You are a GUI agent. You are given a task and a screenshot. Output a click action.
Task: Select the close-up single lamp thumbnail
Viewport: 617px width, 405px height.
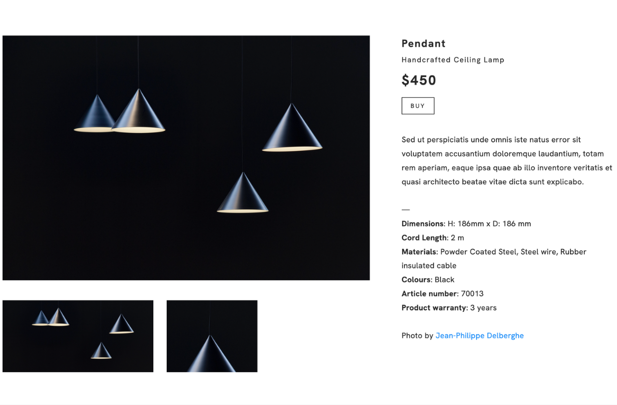pyautogui.click(x=212, y=336)
